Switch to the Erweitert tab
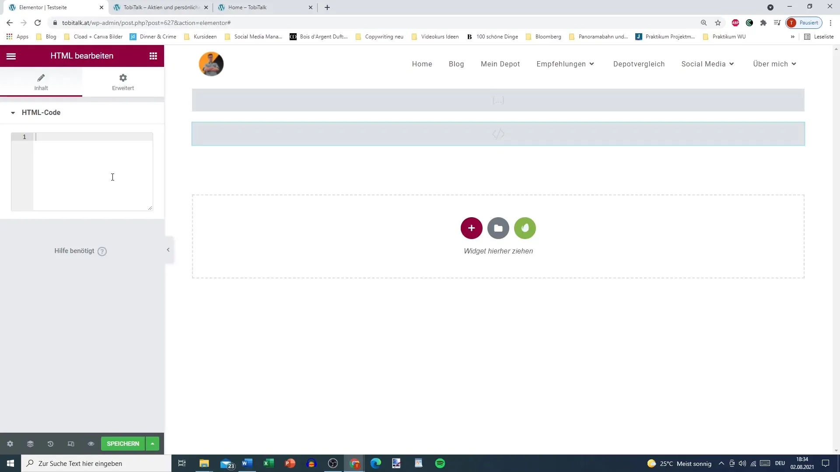Viewport: 840px width, 472px height. click(123, 82)
